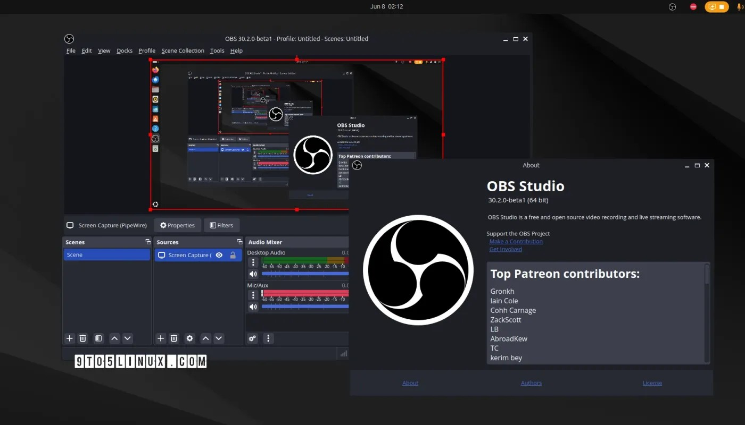The image size is (745, 425).
Task: Open Mic/Aux three-dots options menu
Action: pyautogui.click(x=253, y=295)
